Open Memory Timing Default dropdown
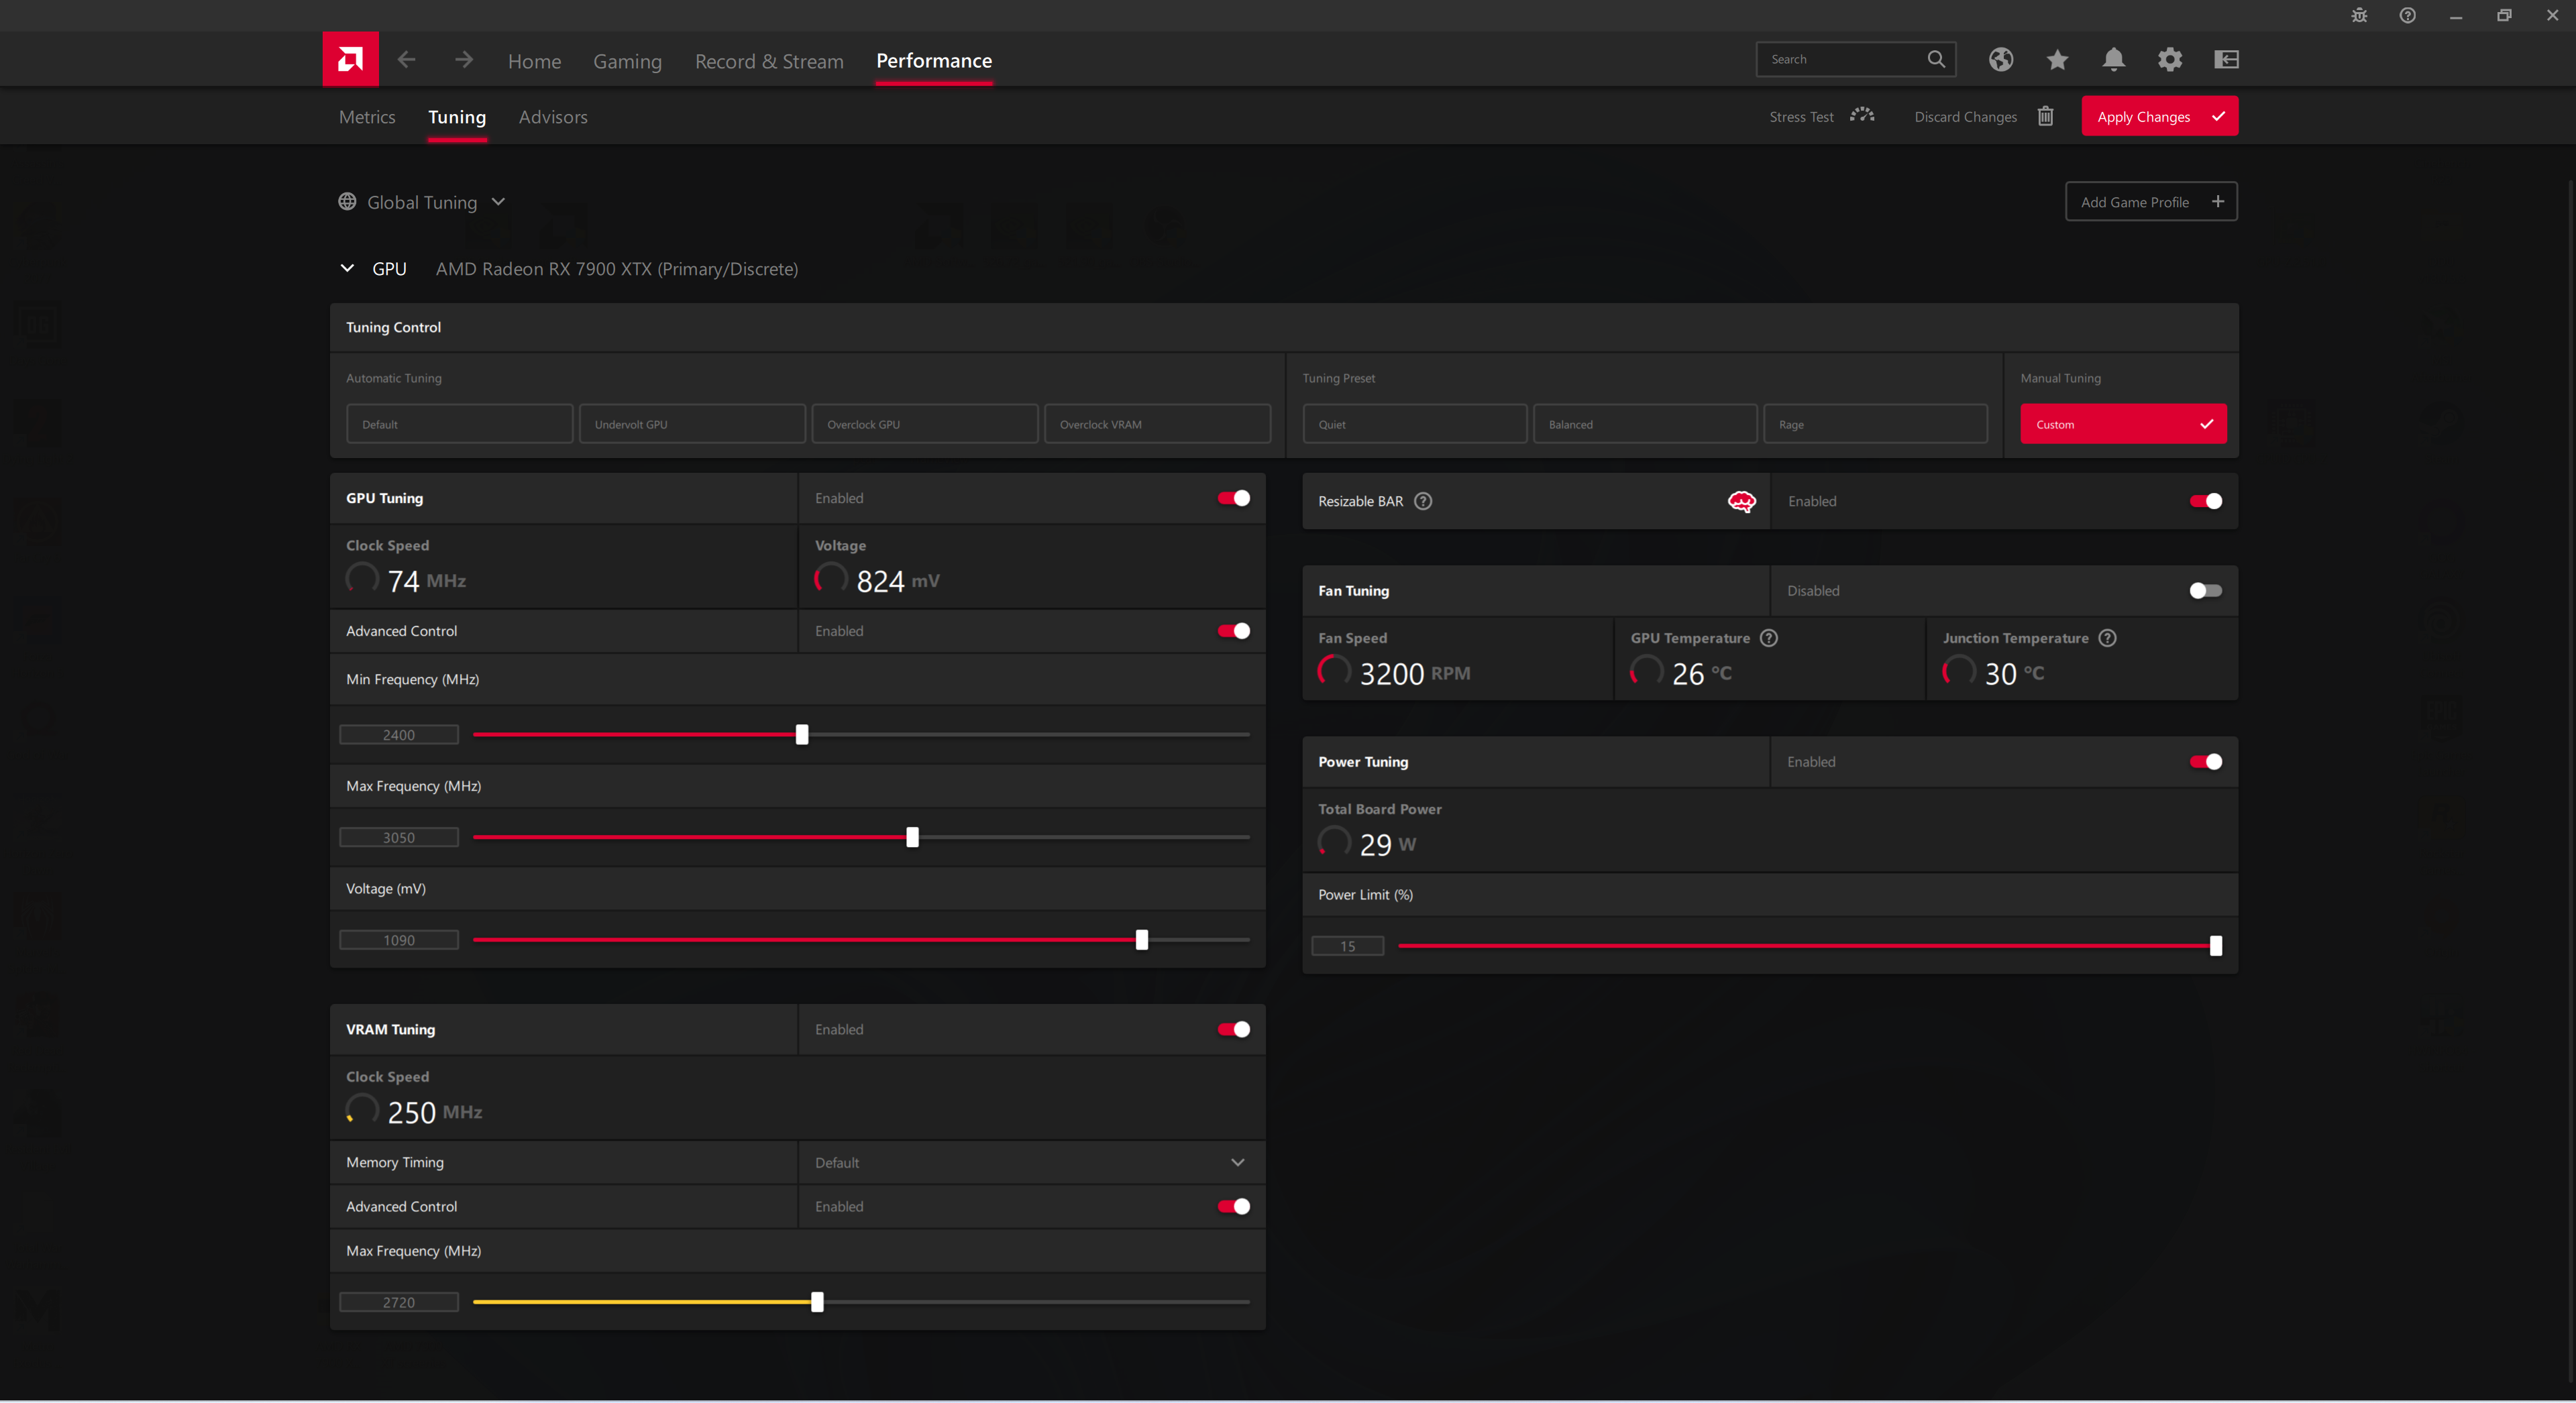This screenshot has width=2576, height=1403. coord(1236,1162)
